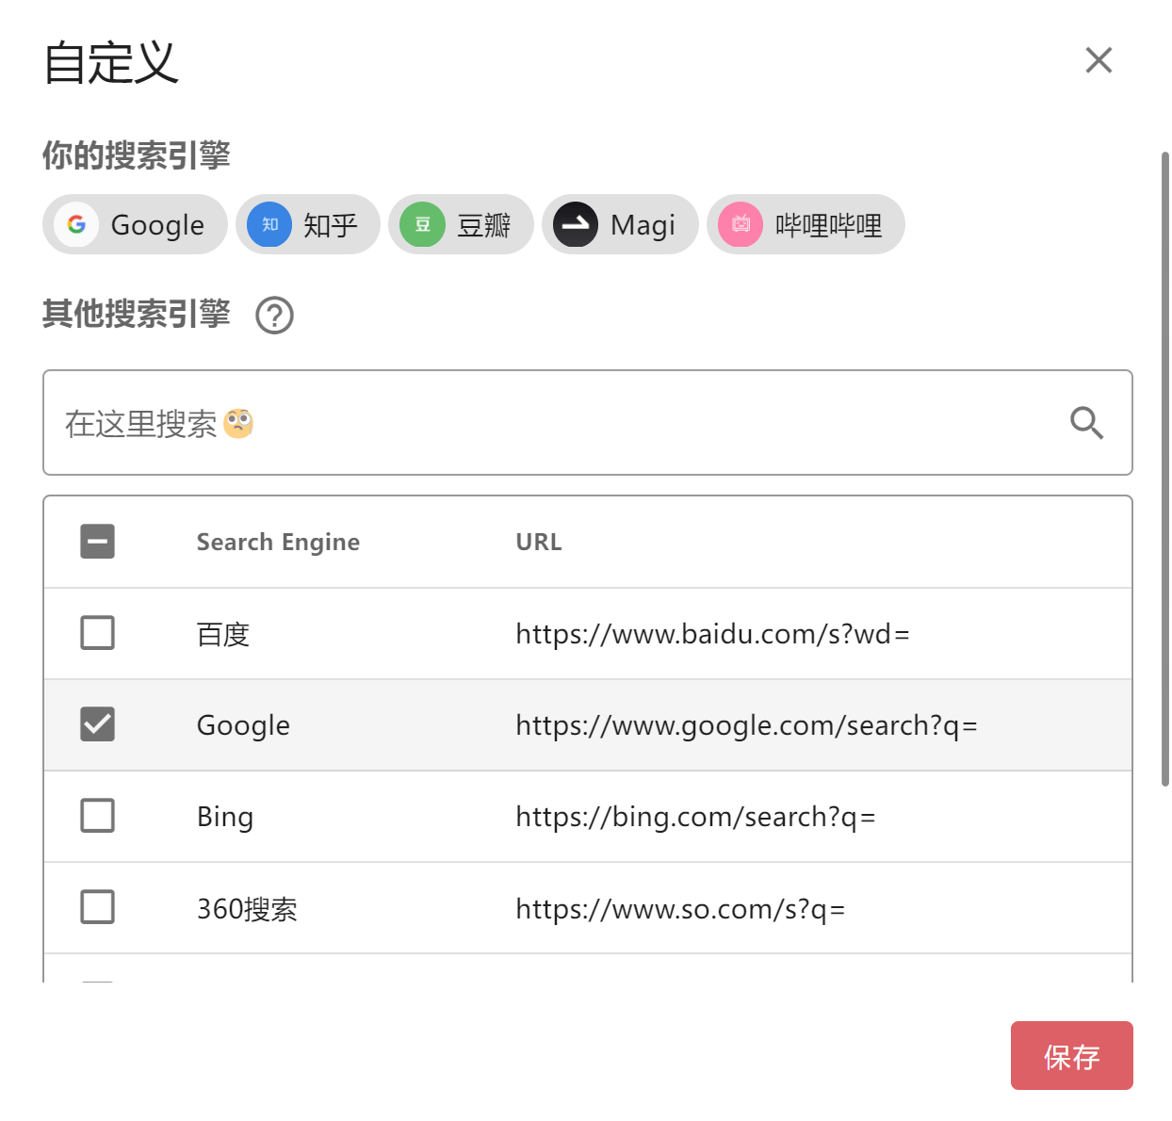Check the 百度 checkbox
This screenshot has height=1121, width=1172.
click(98, 633)
